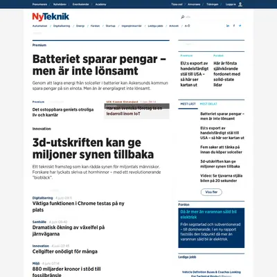The width and height of the screenshot is (277, 277).
Task: Click the Premium label above the Batteriet headline
Action: point(39,45)
